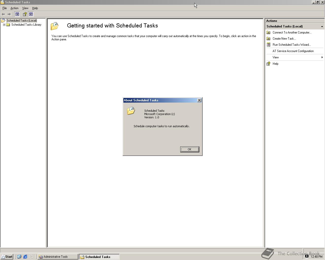This screenshot has width=325, height=260.
Task: Open the Help menu
Action: 35,8
